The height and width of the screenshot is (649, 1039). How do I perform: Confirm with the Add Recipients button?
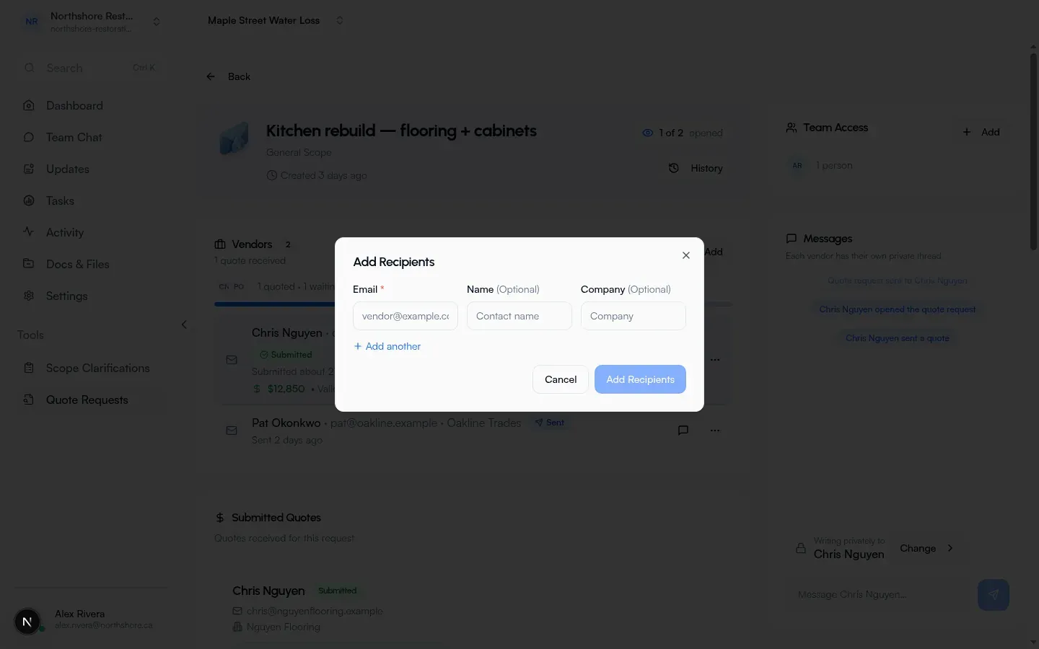click(x=640, y=379)
